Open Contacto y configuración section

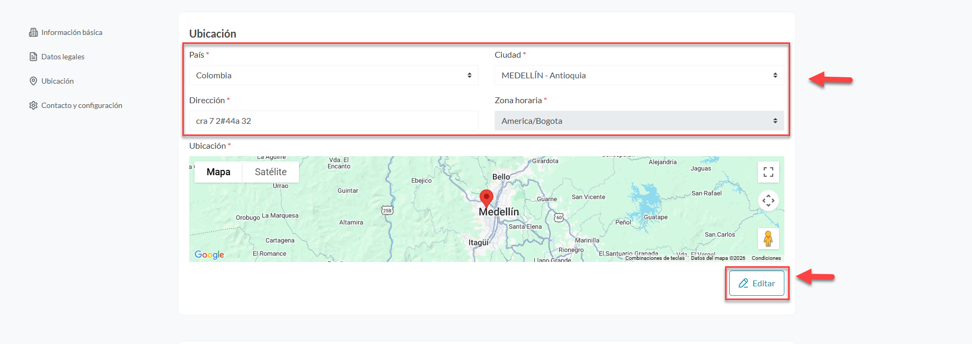point(82,105)
